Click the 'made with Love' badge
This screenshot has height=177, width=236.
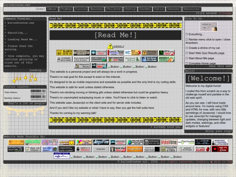point(220,149)
